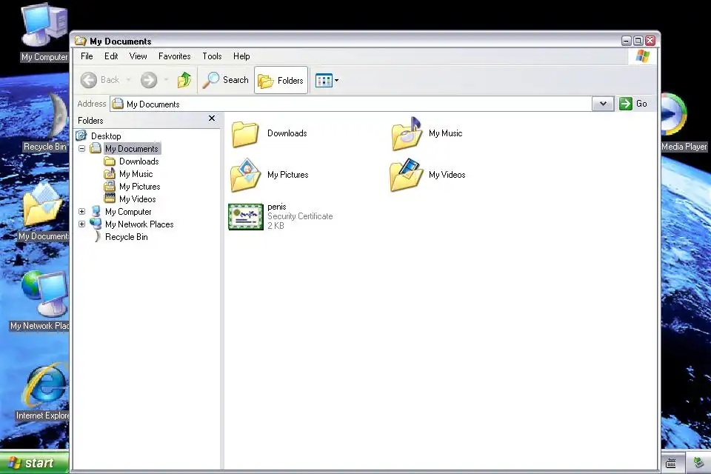
Task: Open the View menu
Action: pyautogui.click(x=138, y=56)
